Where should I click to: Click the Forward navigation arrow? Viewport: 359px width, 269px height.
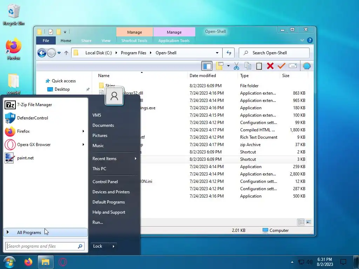52,53
